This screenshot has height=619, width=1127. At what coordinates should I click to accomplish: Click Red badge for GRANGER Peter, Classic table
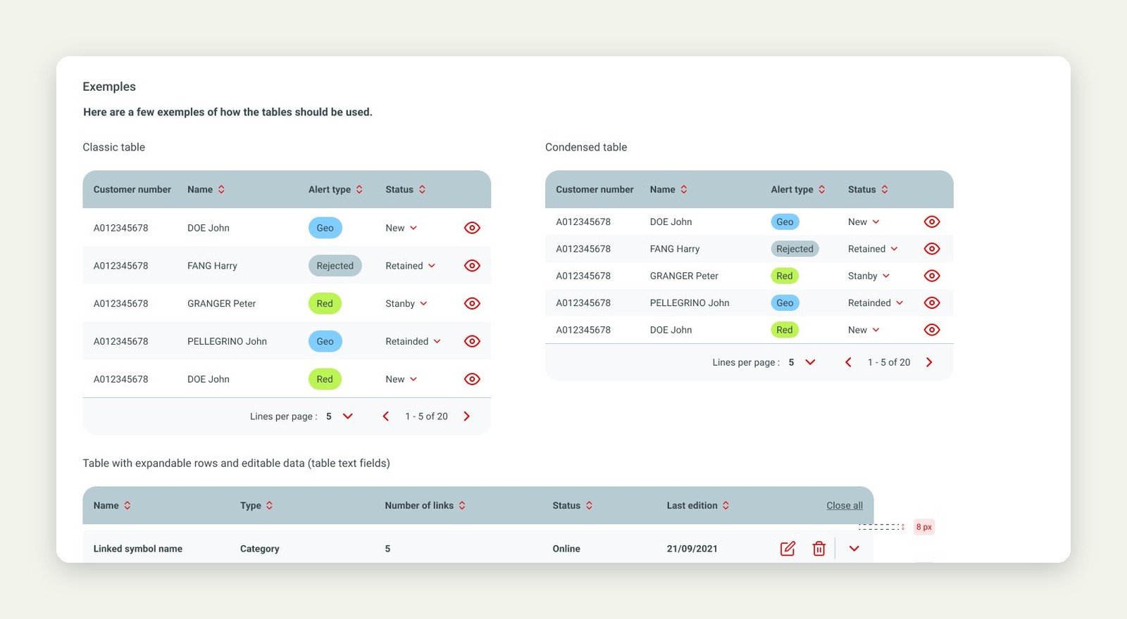[x=325, y=303]
